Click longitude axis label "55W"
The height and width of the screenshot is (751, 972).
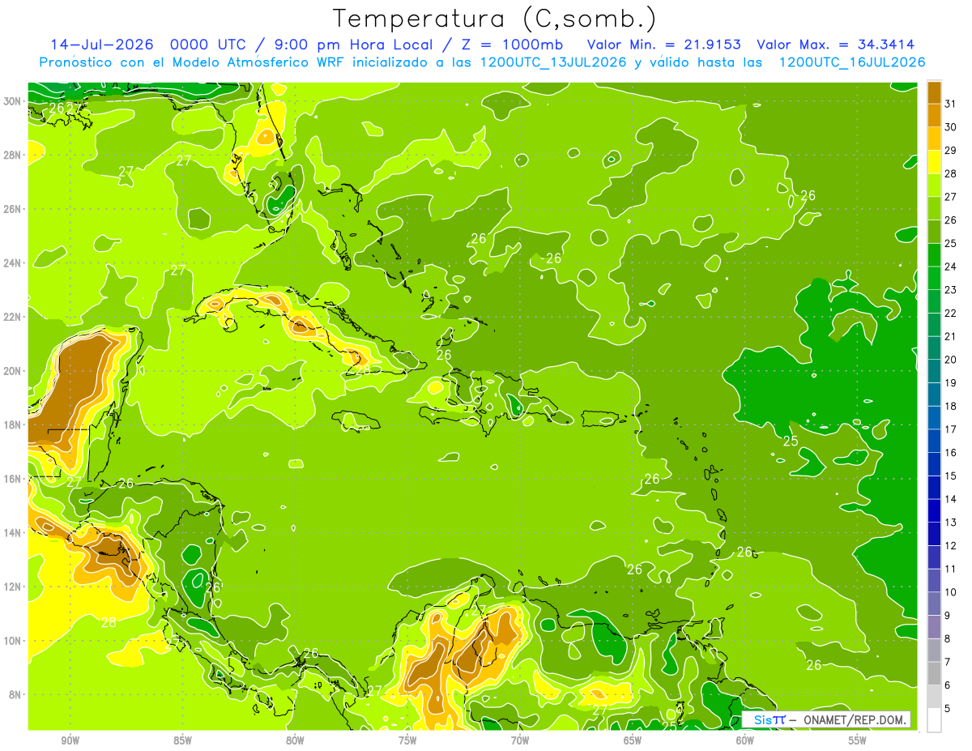(x=858, y=740)
